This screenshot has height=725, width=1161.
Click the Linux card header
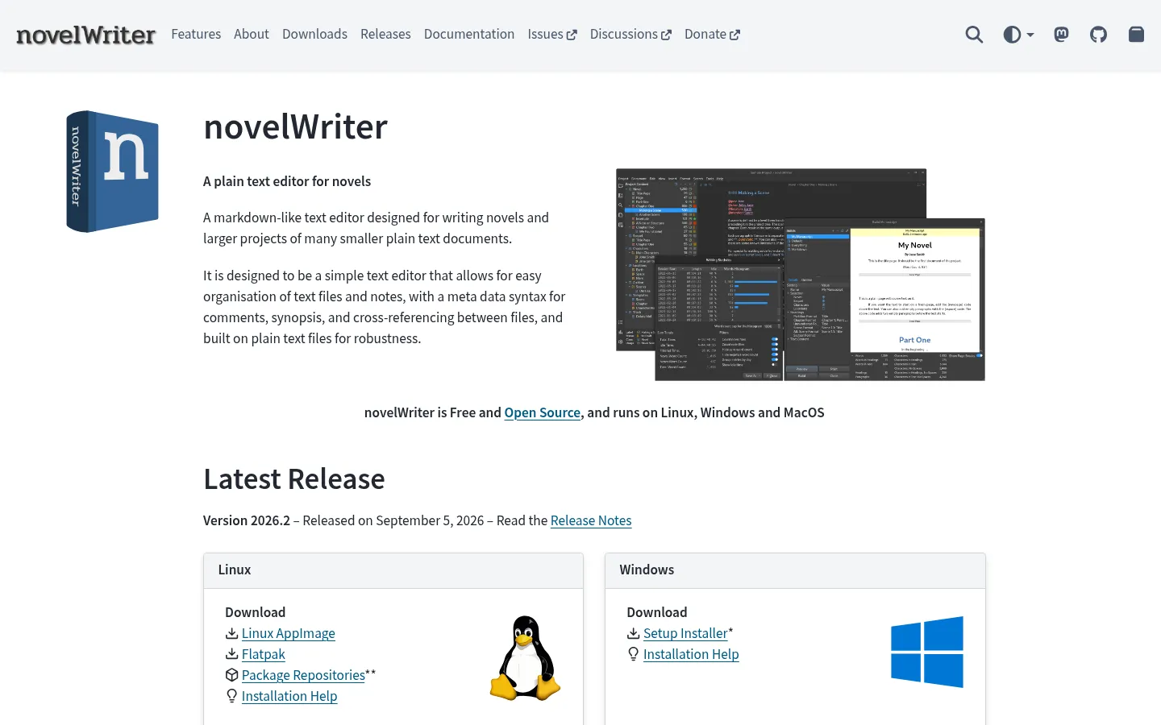coord(393,570)
